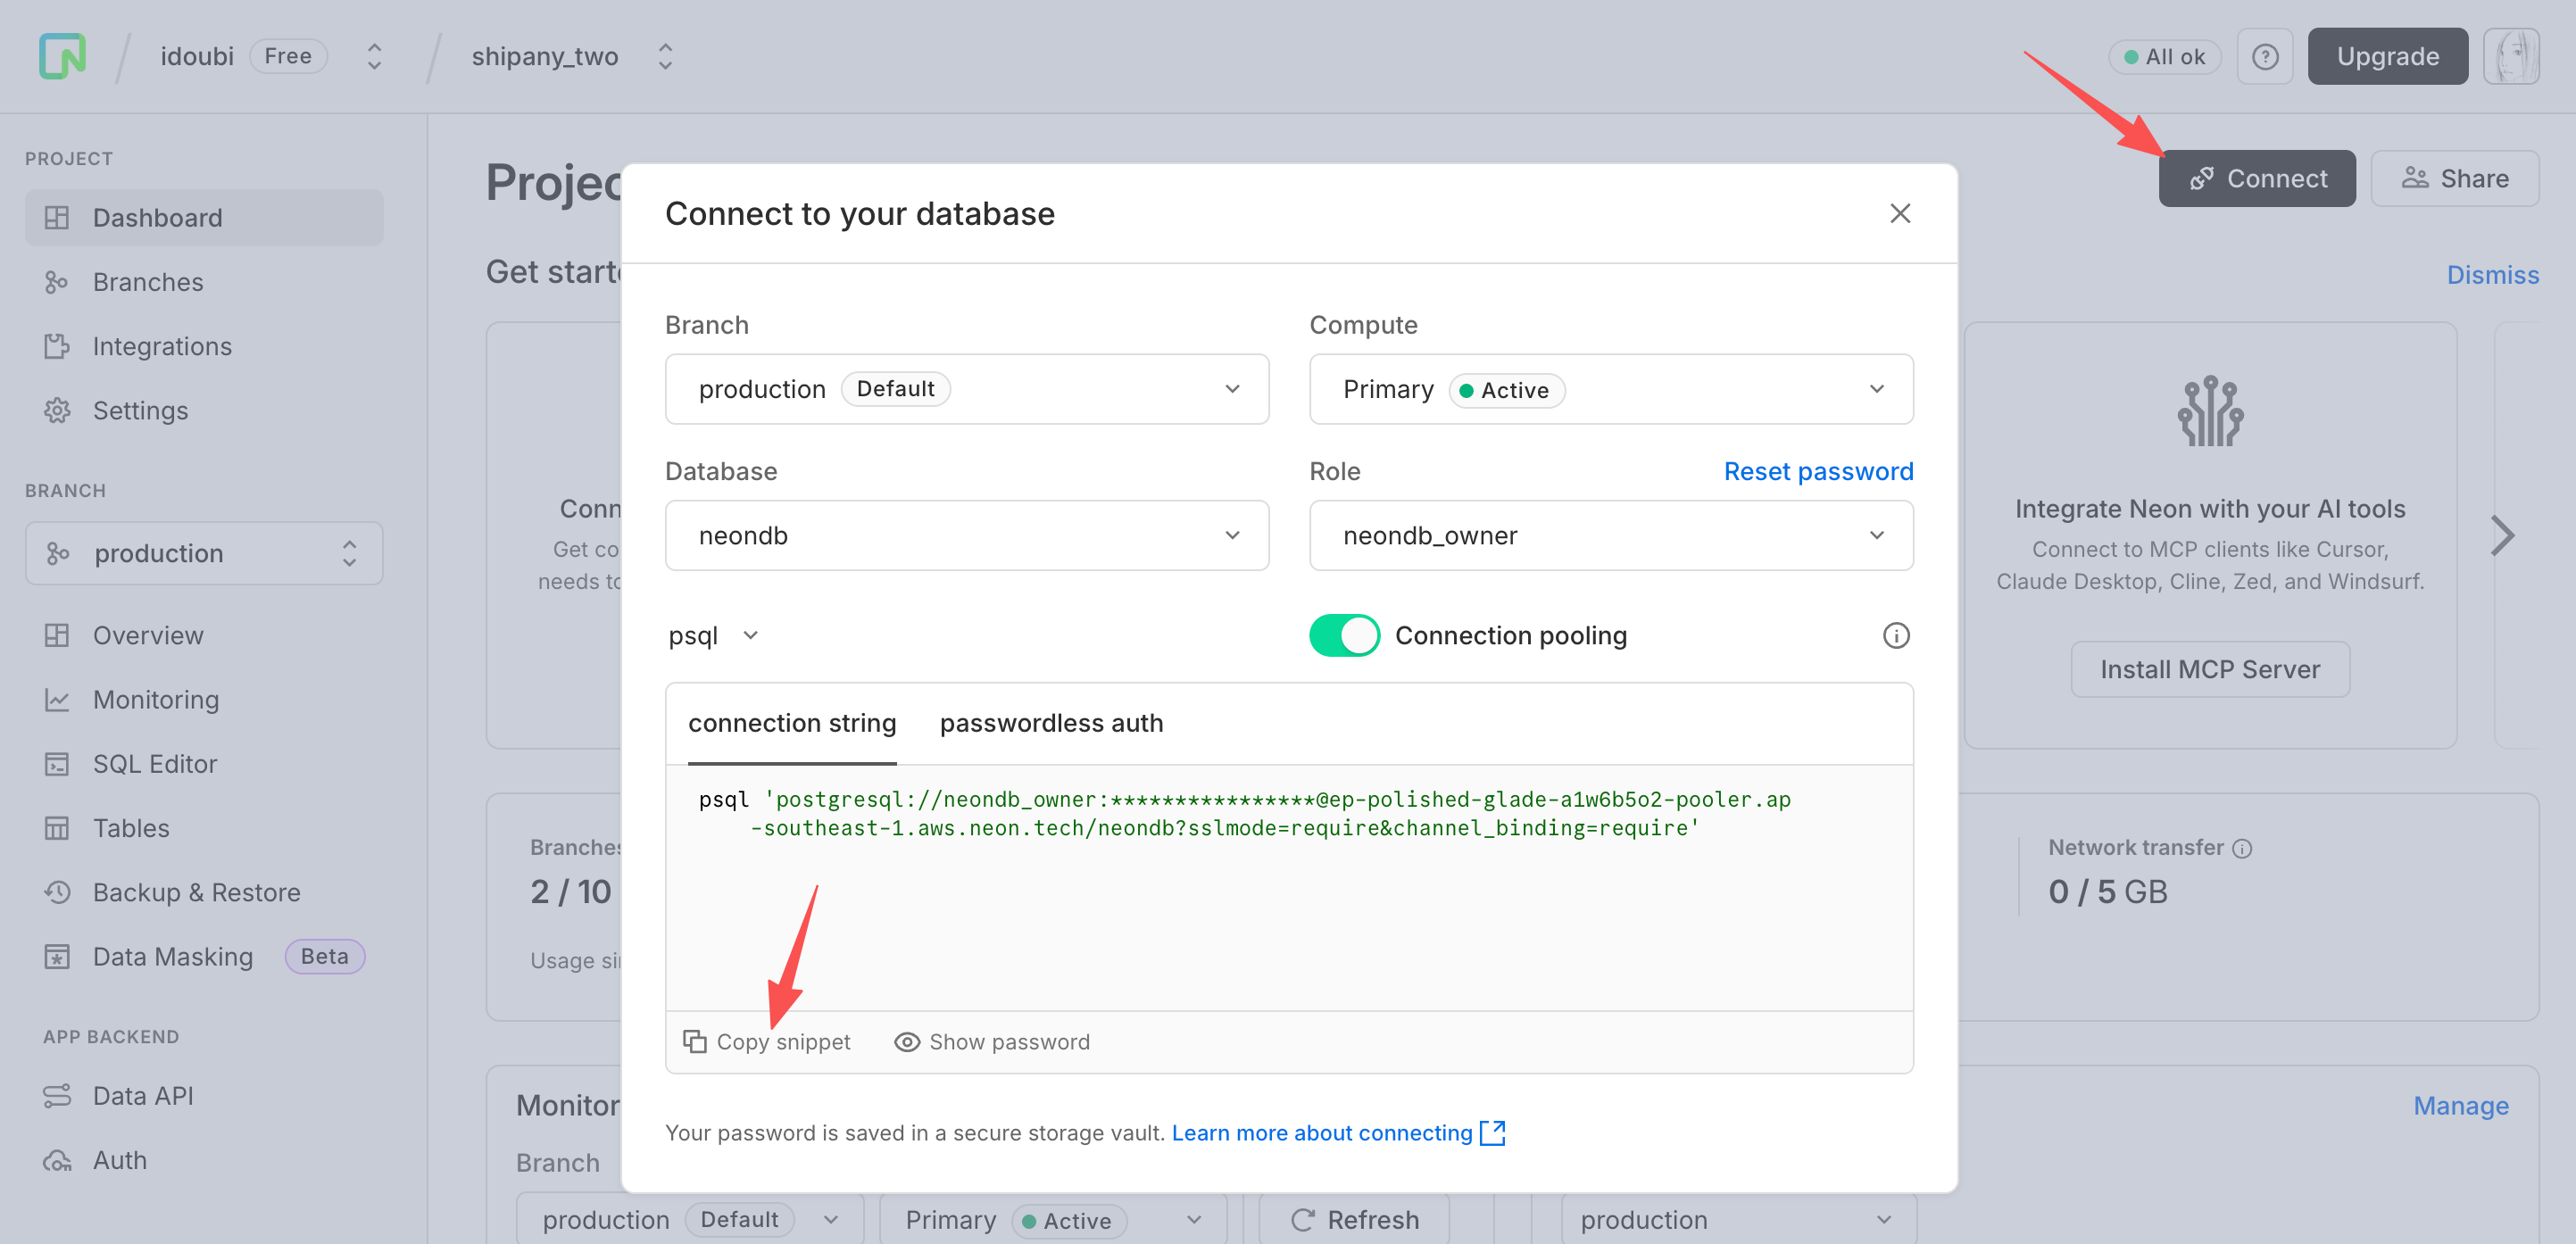Select the connection string tab
Viewport: 2576px width, 1244px height.
point(791,723)
